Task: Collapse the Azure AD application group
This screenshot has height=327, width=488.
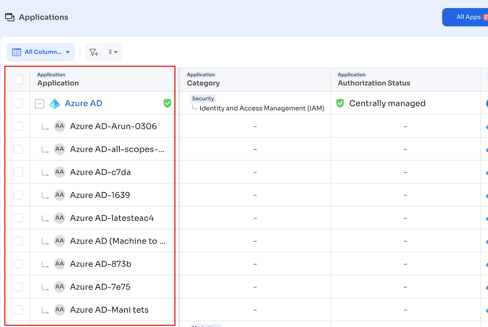Action: (x=40, y=104)
